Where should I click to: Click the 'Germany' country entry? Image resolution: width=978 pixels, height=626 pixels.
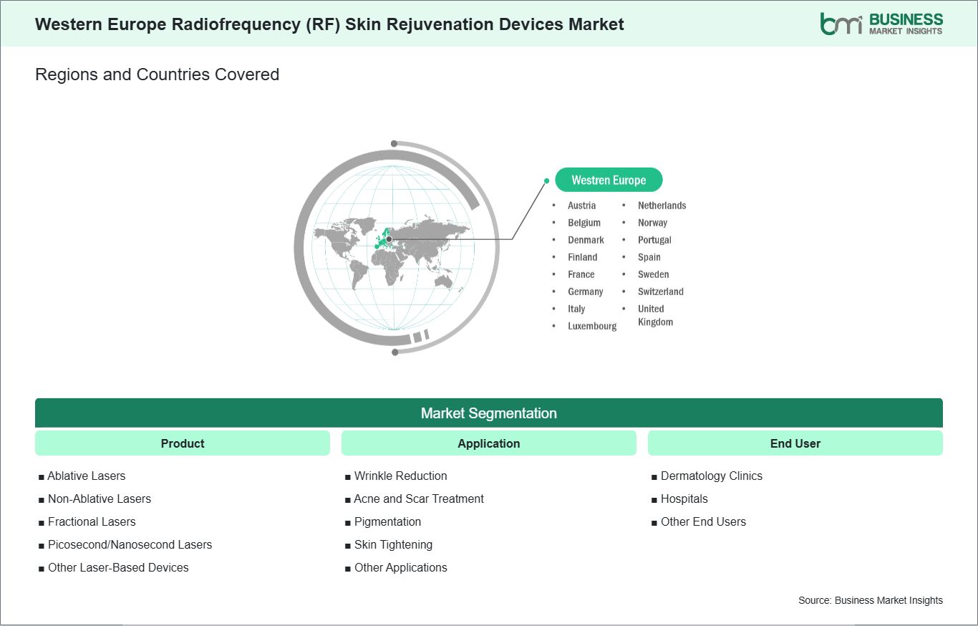tap(586, 292)
